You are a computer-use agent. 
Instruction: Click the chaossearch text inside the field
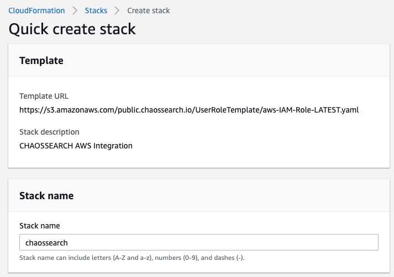tap(46, 243)
